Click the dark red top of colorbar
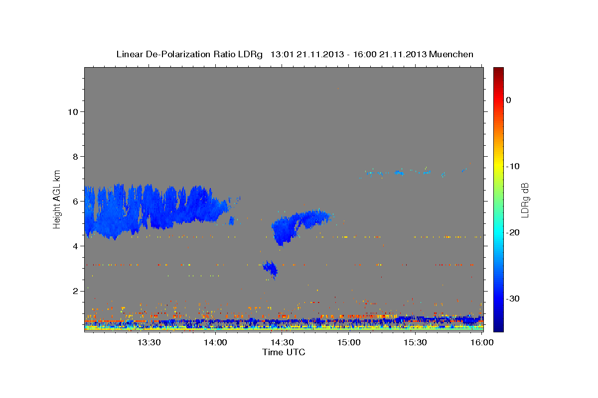The width and height of the screenshot is (598, 398). click(x=498, y=71)
